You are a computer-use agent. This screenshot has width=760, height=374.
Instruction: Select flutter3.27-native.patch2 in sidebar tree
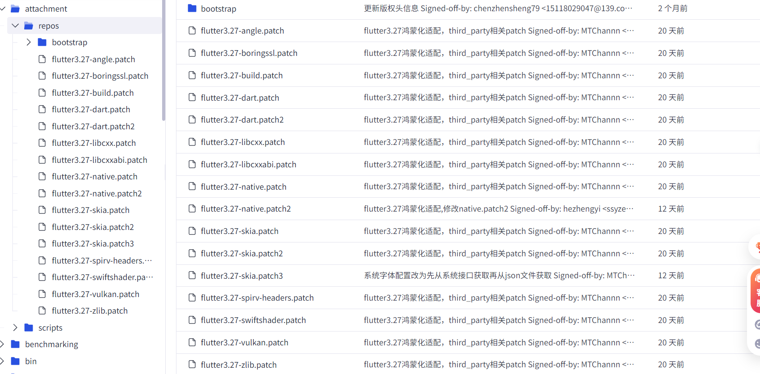[x=97, y=193]
